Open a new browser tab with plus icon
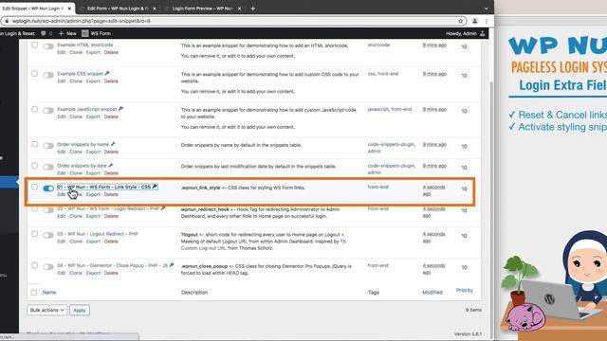607x341 pixels. click(253, 9)
